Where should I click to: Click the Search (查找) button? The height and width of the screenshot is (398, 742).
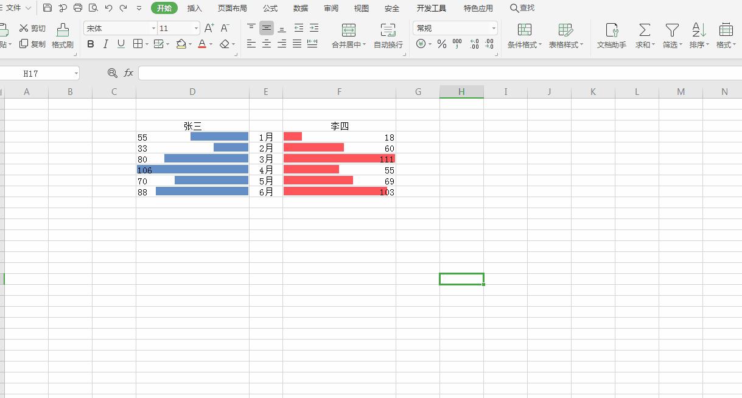pos(522,8)
